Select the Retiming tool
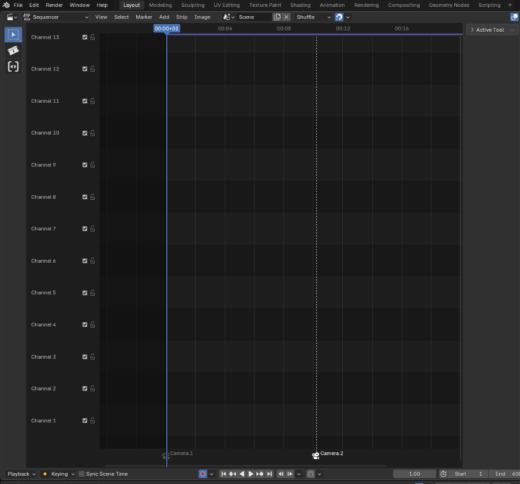The height and width of the screenshot is (484, 520). click(13, 66)
